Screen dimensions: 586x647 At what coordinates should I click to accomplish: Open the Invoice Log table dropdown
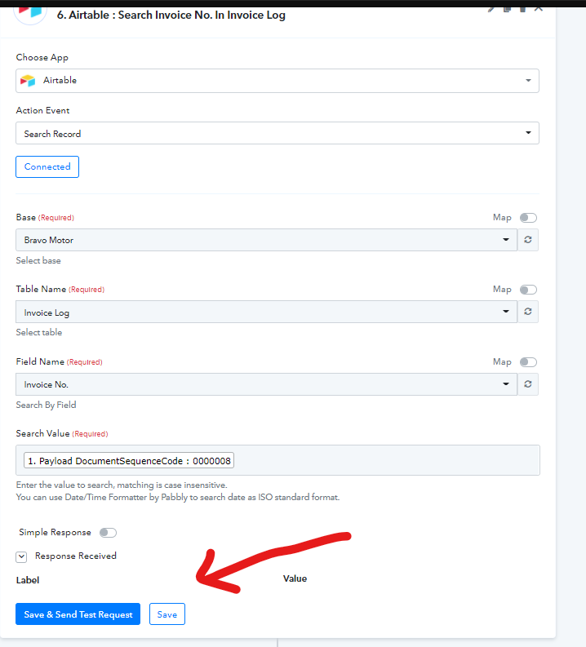tap(266, 312)
